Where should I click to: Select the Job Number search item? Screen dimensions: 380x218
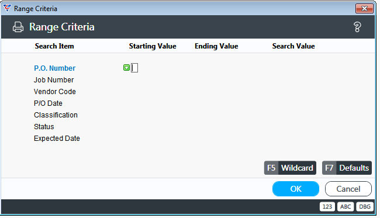pos(54,80)
